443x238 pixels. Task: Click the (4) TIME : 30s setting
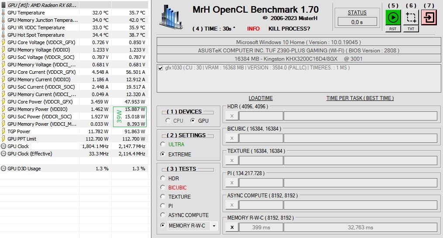(213, 29)
